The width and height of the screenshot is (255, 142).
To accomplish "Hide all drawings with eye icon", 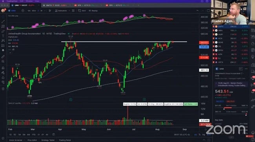I will [x=3, y=82].
